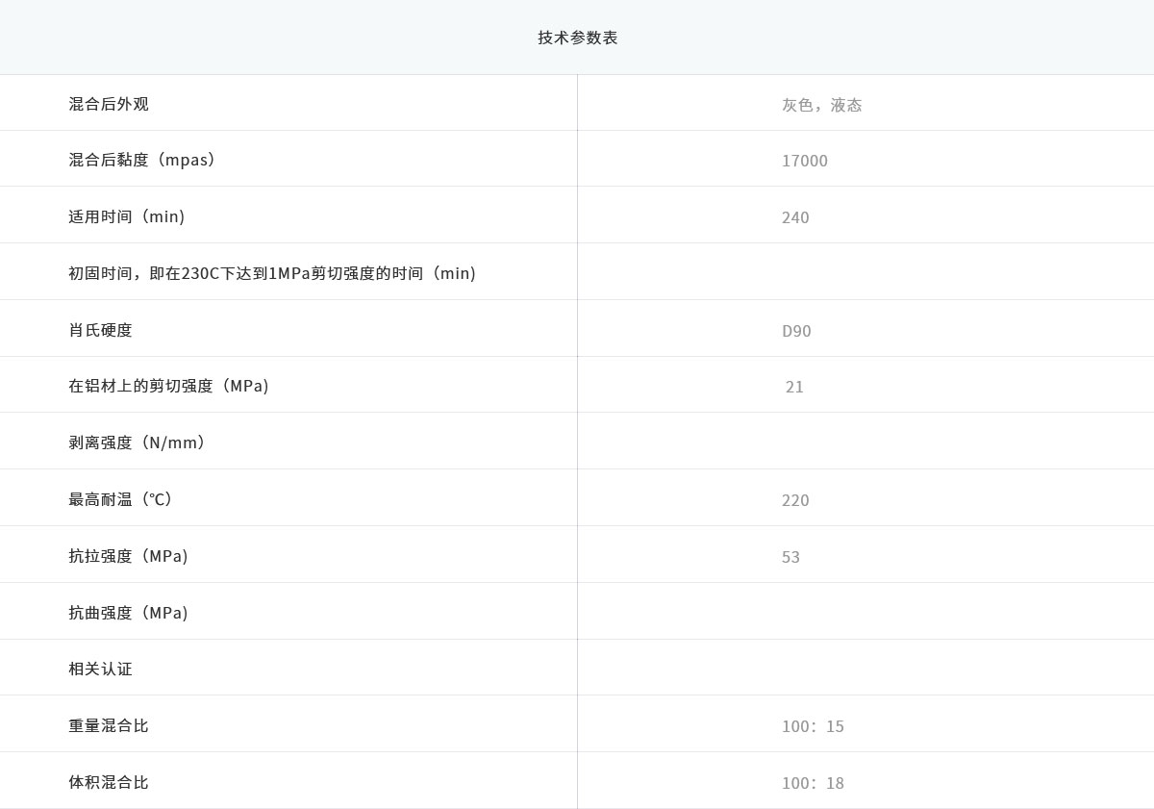Click the 220 temperature value

pyautogui.click(x=797, y=500)
